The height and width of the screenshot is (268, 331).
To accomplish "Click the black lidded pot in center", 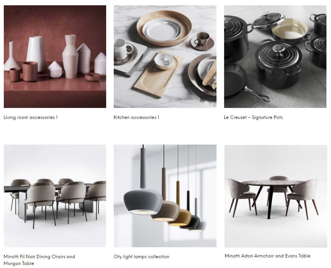I will click(278, 65).
